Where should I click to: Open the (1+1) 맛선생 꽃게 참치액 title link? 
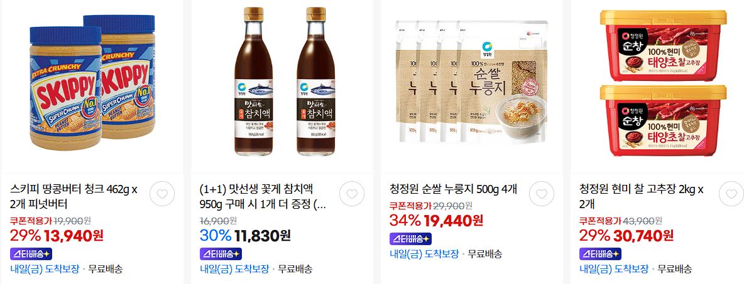(263, 197)
